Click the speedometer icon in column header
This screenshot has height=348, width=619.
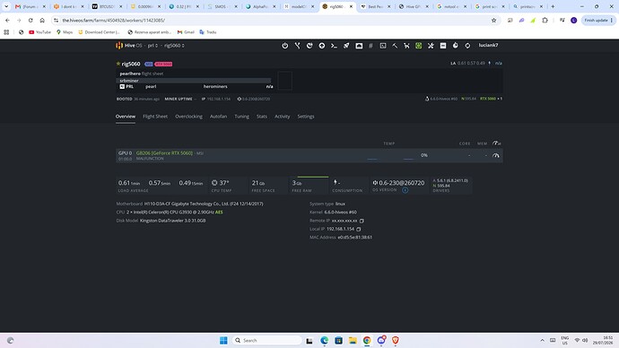(496, 144)
